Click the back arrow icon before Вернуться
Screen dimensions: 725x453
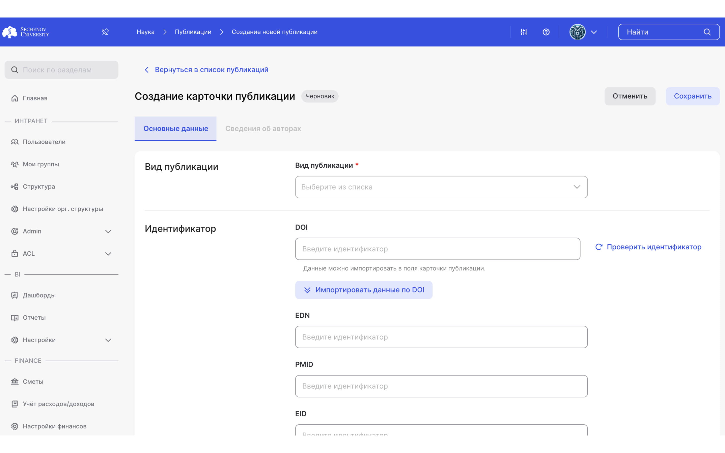(x=147, y=70)
